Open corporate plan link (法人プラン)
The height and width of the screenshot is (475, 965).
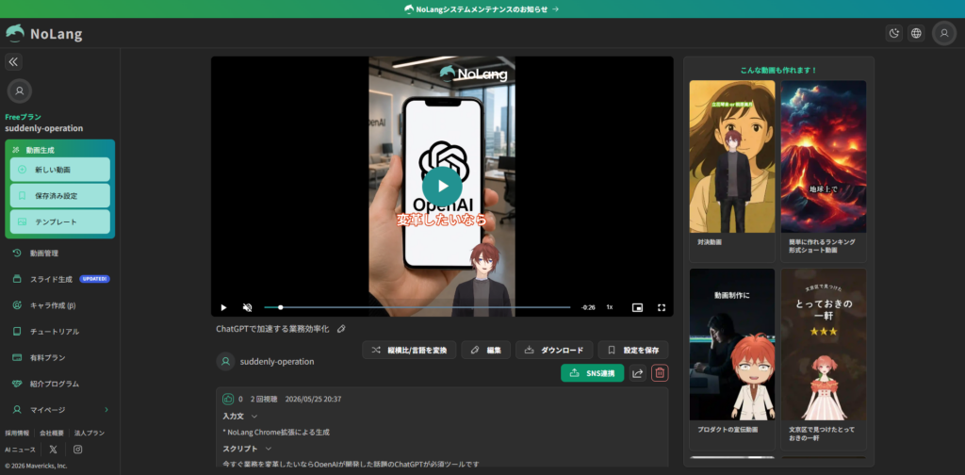[x=90, y=434]
